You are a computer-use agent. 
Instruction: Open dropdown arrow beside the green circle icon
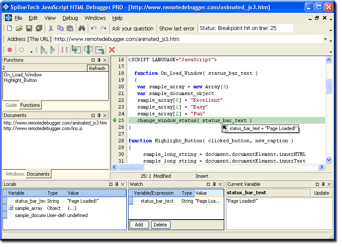pos(31,52)
